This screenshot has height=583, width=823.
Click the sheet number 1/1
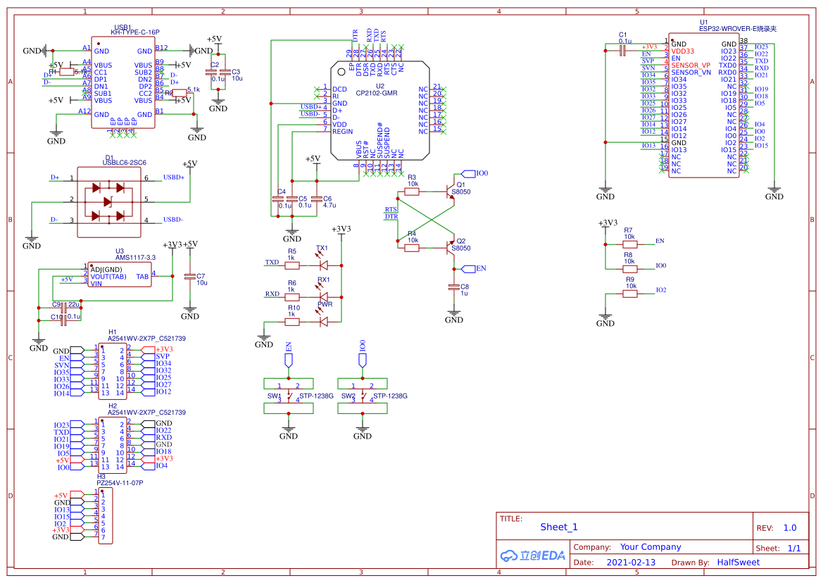coord(794,548)
